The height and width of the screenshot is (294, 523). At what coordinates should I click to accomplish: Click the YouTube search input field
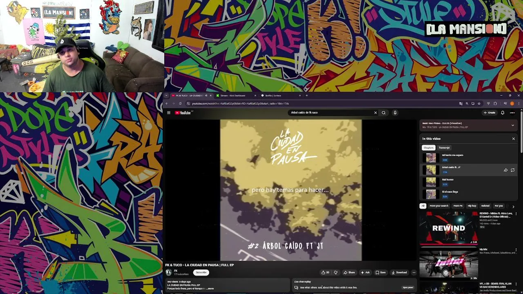(331, 113)
